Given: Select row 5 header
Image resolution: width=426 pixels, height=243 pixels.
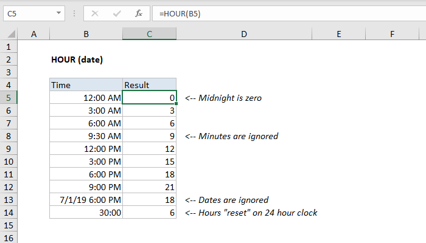Looking at the screenshot, I should [x=9, y=98].
